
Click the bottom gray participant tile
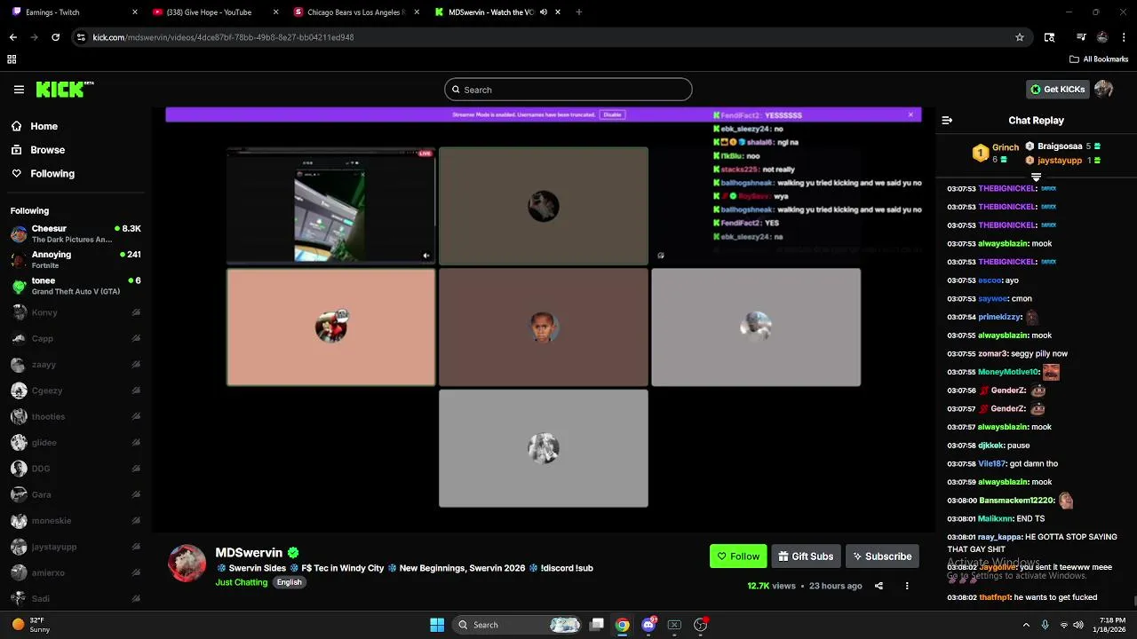[543, 449]
